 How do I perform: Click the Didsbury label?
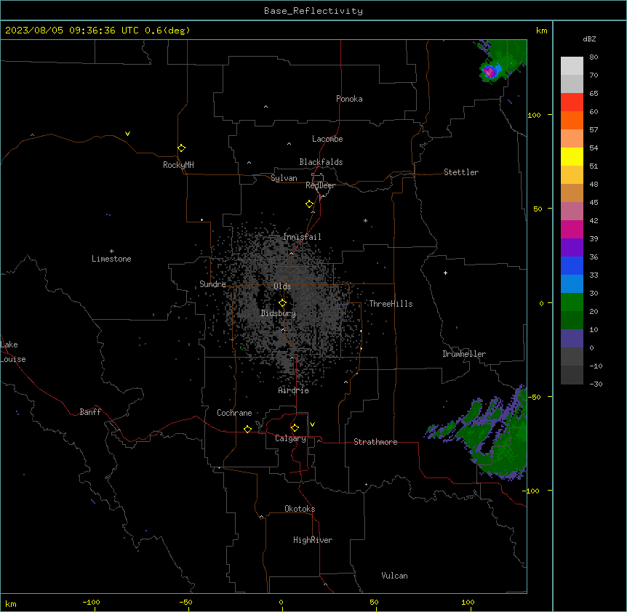click(x=279, y=313)
